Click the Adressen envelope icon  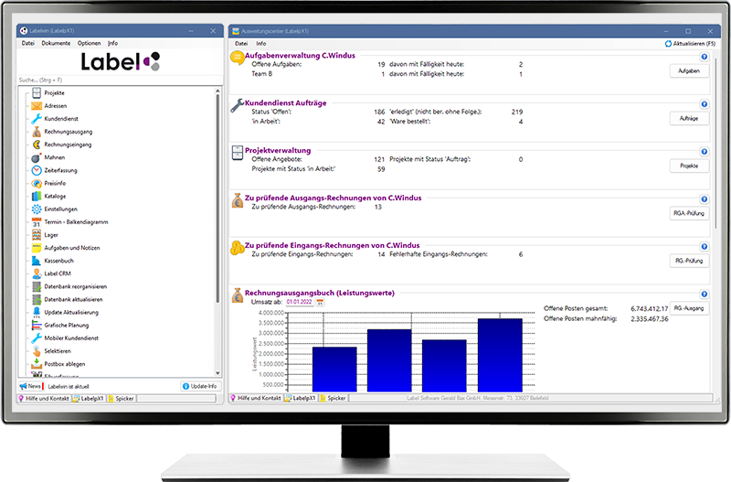coord(37,105)
